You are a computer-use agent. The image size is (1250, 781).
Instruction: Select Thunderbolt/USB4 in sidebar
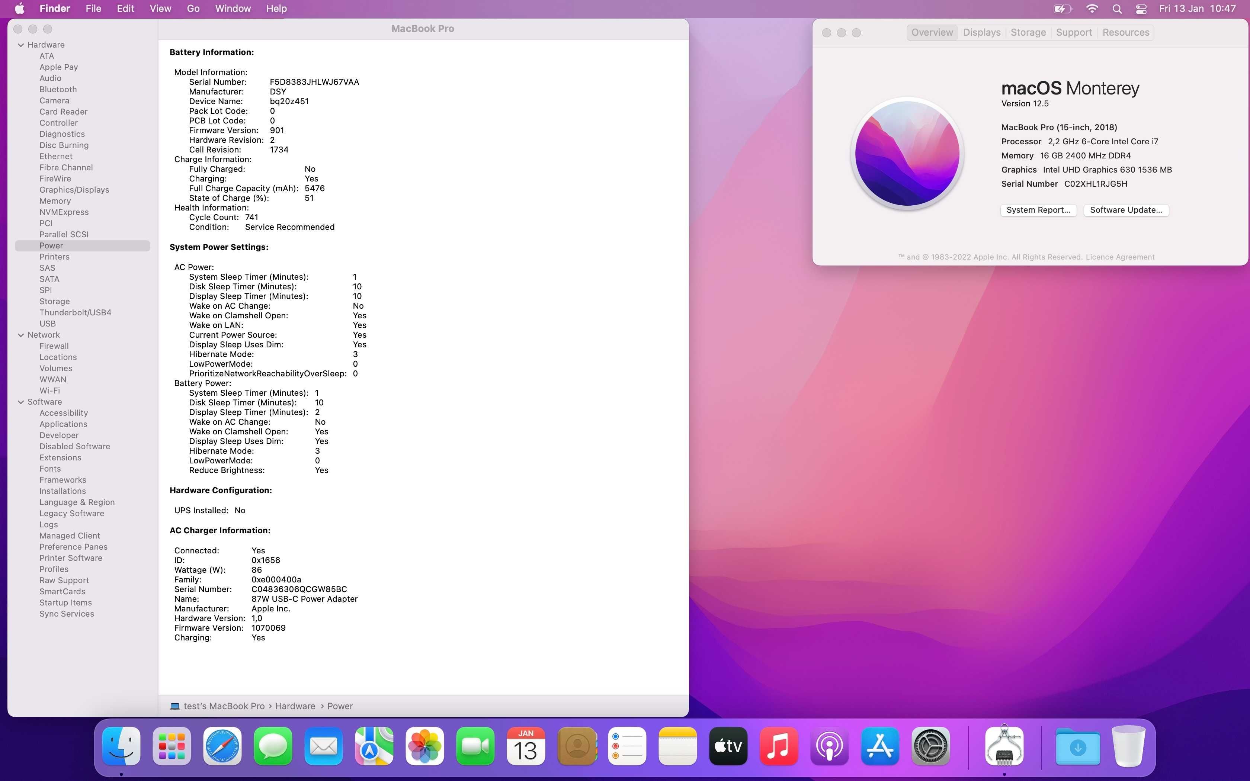click(x=76, y=312)
